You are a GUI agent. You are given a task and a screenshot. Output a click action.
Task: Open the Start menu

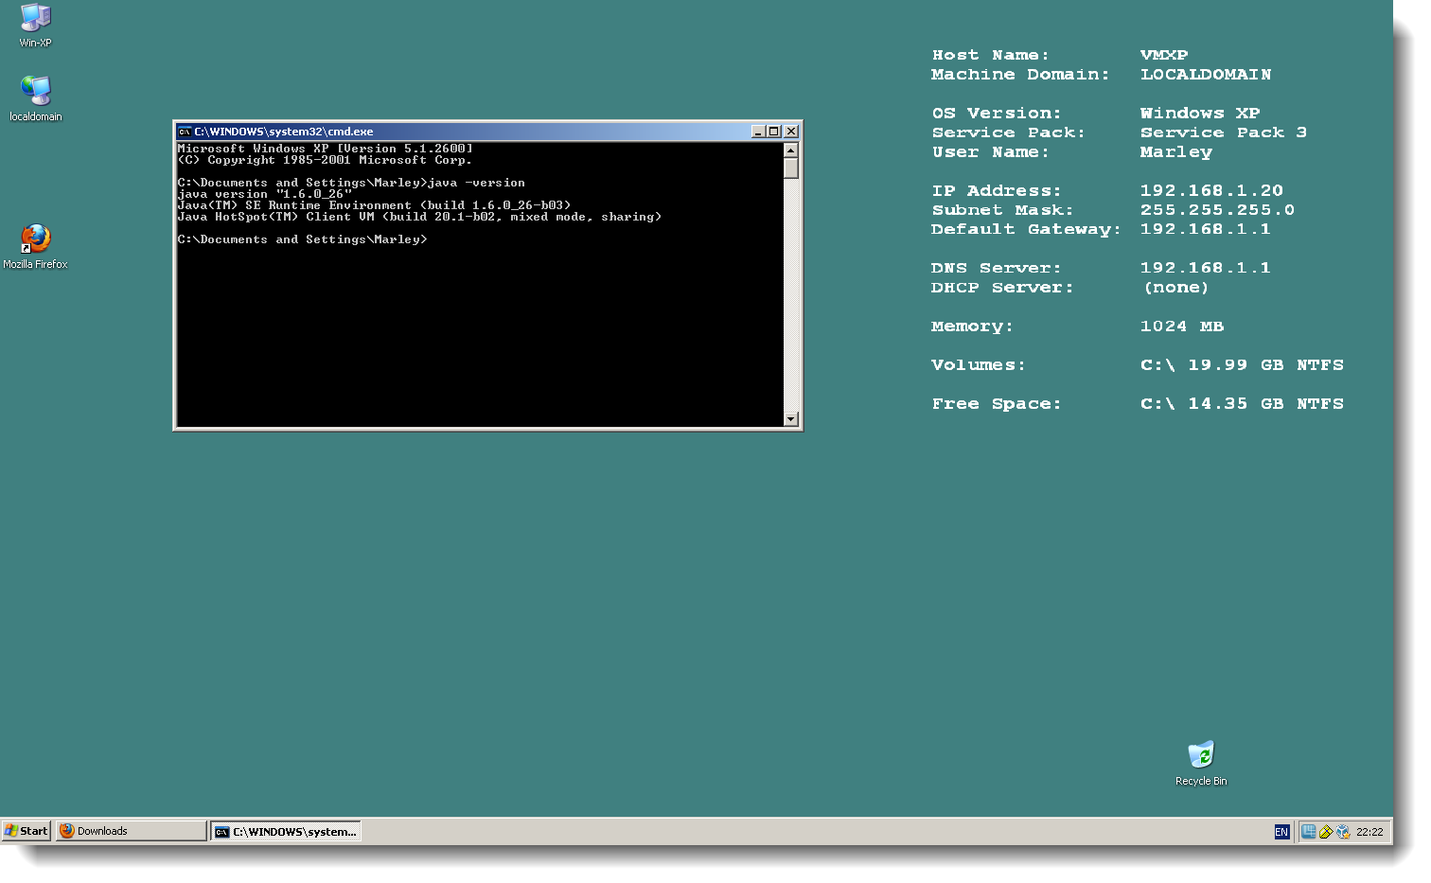tap(26, 830)
